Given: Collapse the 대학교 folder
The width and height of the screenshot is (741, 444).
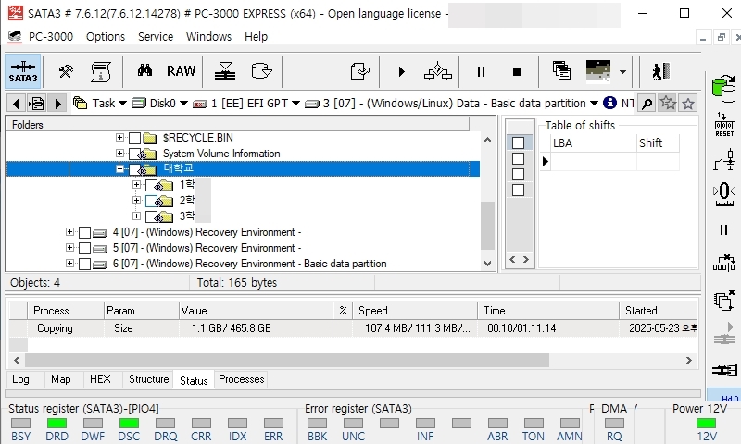Looking at the screenshot, I should pyautogui.click(x=119, y=168).
